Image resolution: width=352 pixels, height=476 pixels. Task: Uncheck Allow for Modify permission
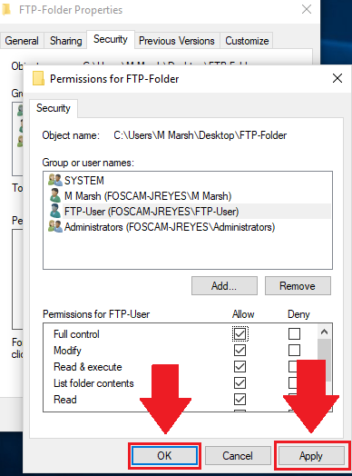click(x=240, y=351)
